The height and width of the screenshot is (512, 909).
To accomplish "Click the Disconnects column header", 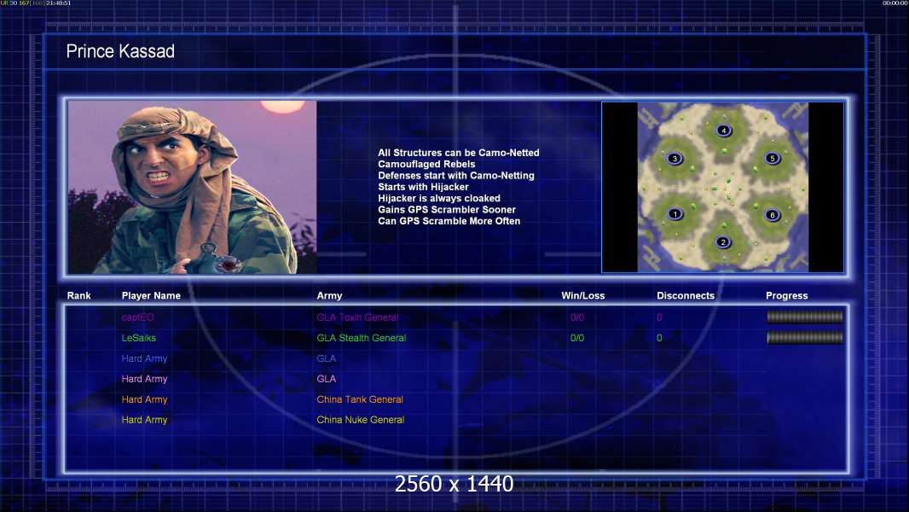I will coord(686,296).
